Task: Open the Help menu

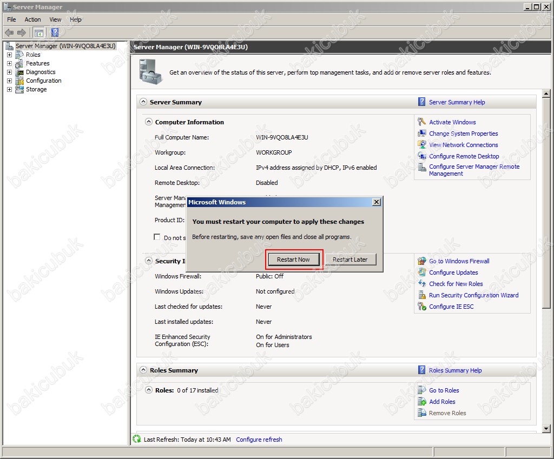Action: pos(76,19)
